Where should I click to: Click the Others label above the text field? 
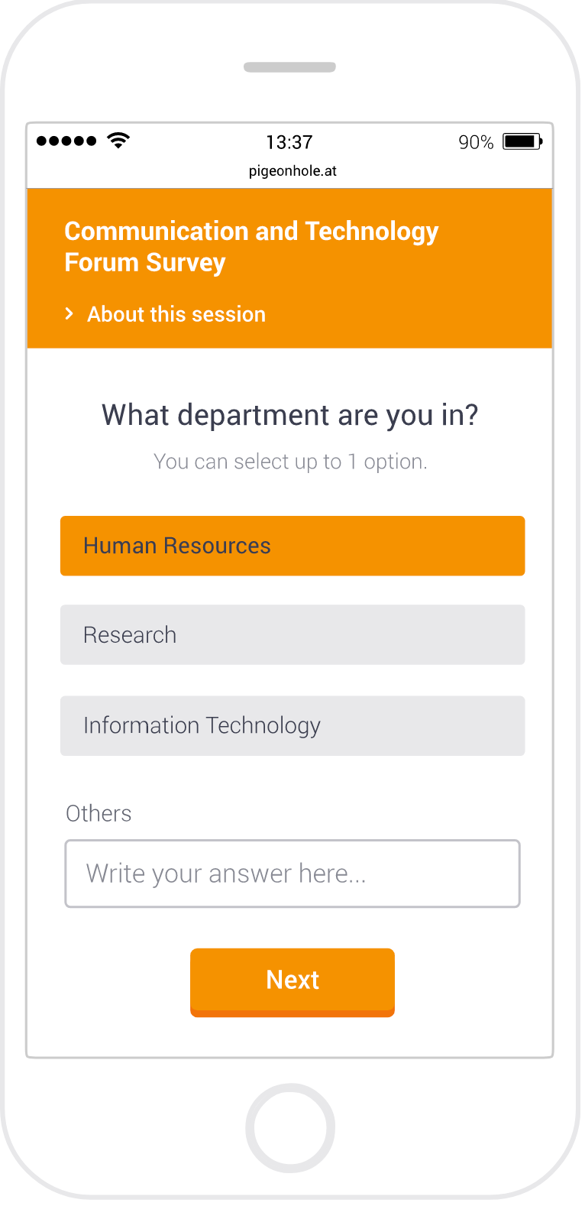tap(99, 813)
